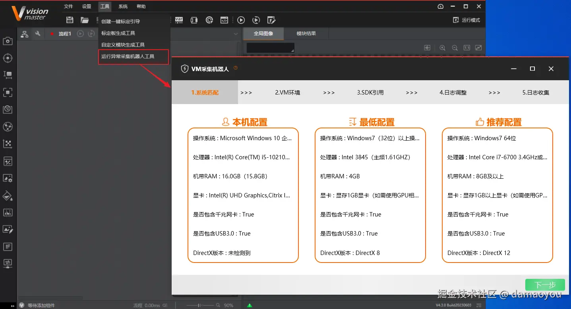Viewport: 571px width, 309px height.
Task: Click the flow 流程1 label
Action: (65, 34)
